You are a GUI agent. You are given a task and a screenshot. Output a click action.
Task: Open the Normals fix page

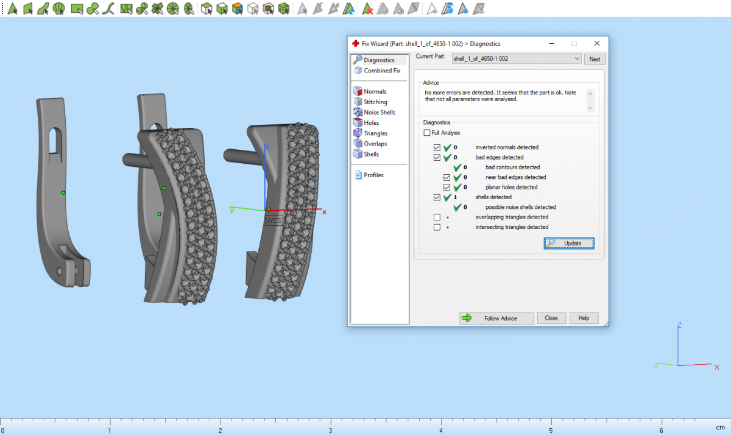pyautogui.click(x=375, y=91)
